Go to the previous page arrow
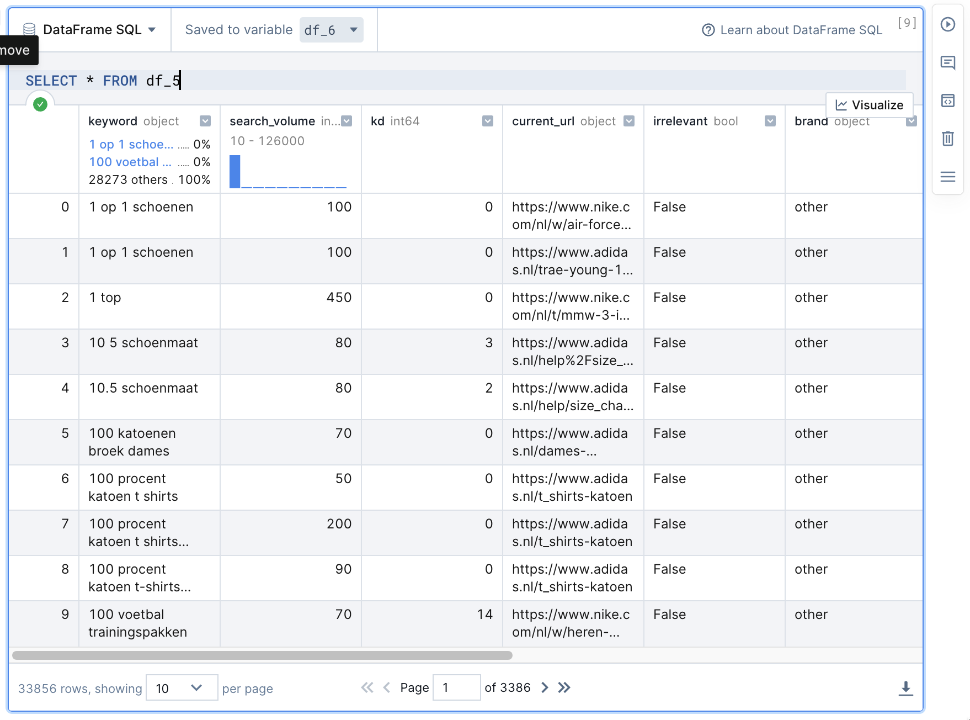This screenshot has width=970, height=720. click(386, 687)
